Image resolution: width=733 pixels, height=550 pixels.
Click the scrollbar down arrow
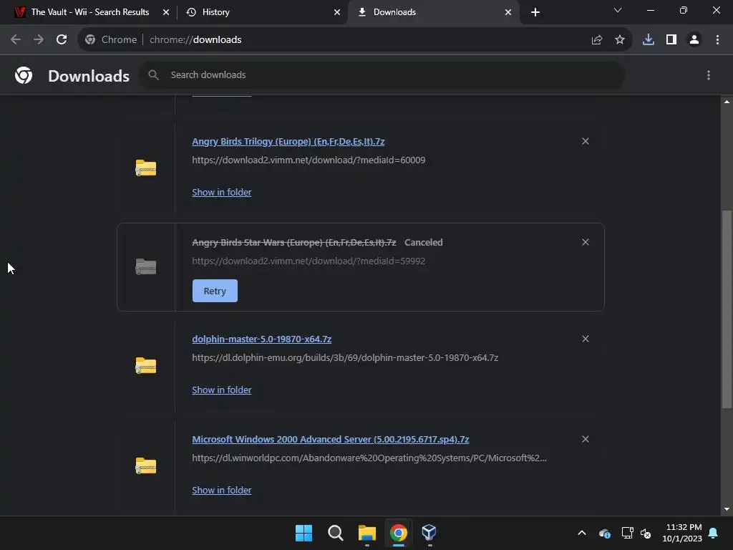point(727,509)
